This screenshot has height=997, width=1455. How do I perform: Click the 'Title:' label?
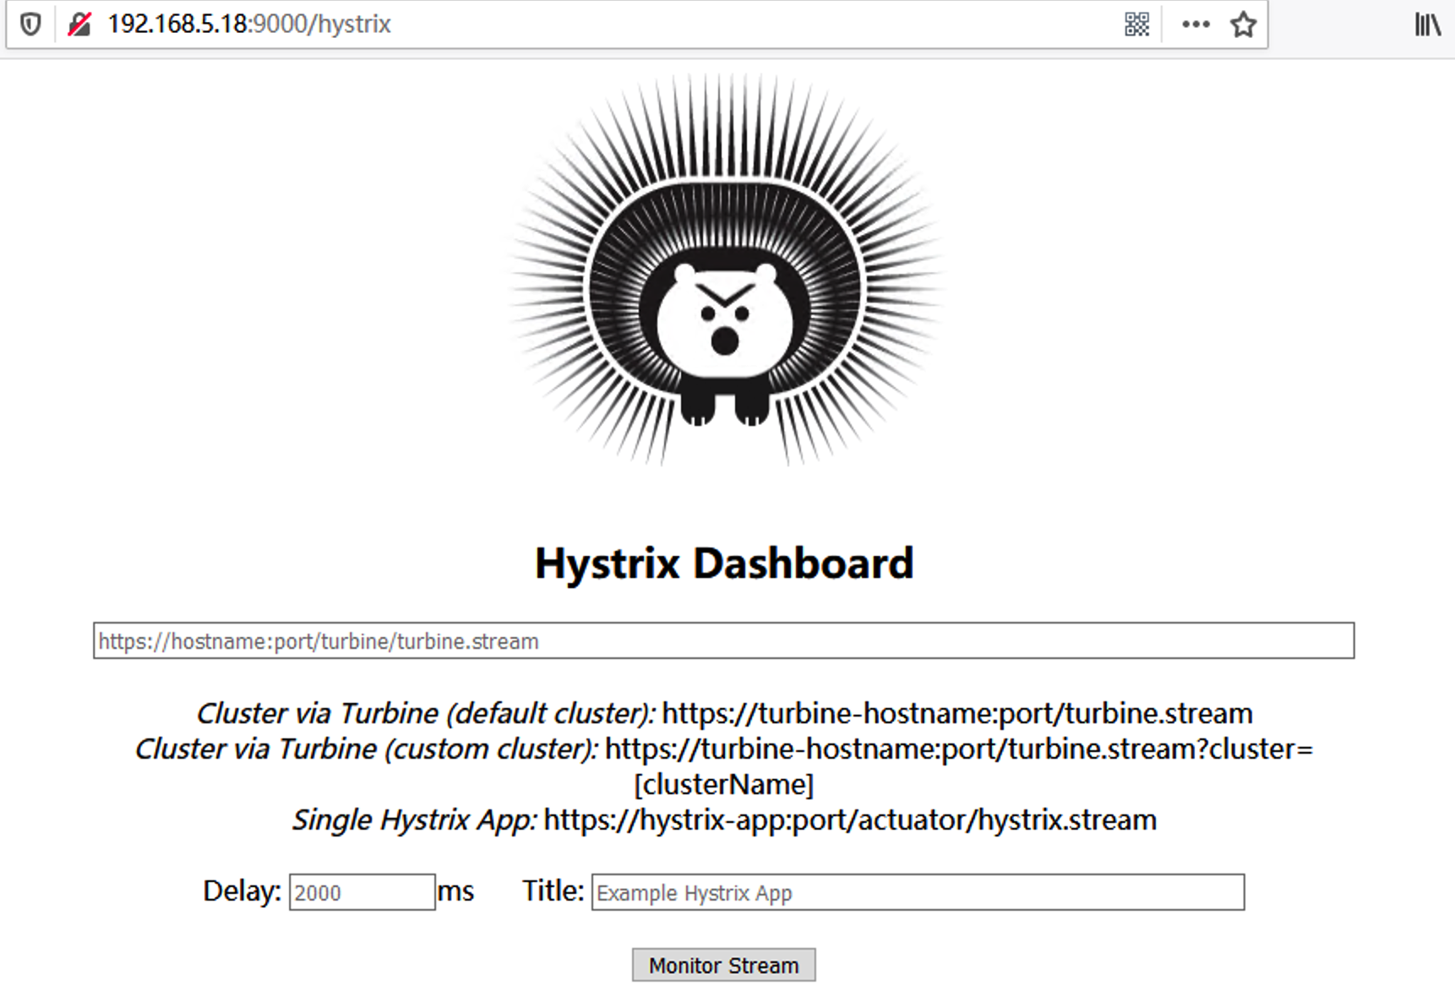(553, 891)
